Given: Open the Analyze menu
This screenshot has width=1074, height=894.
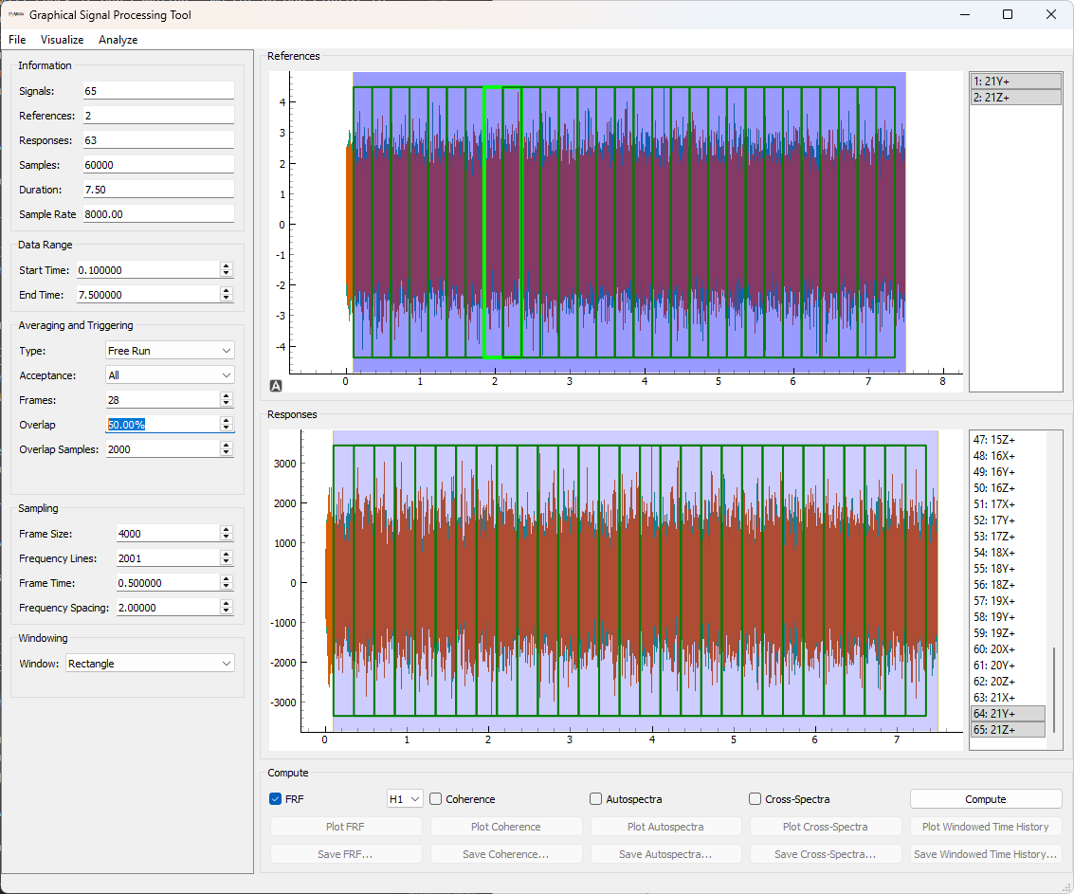Looking at the screenshot, I should (x=118, y=40).
